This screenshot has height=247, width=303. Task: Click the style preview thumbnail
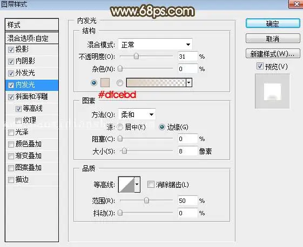click(x=272, y=91)
